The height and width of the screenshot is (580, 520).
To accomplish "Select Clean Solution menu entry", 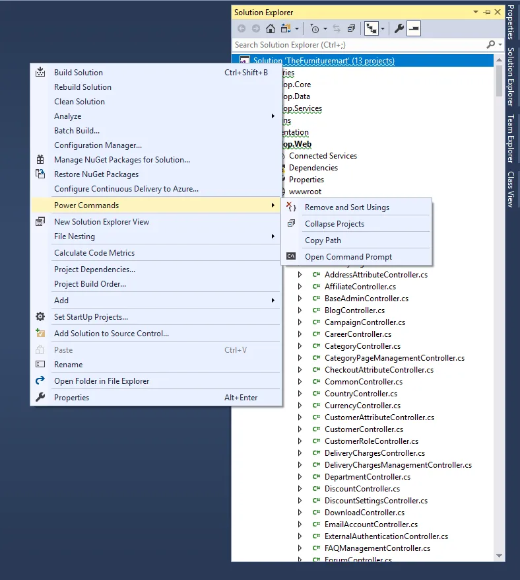I will [156, 101].
